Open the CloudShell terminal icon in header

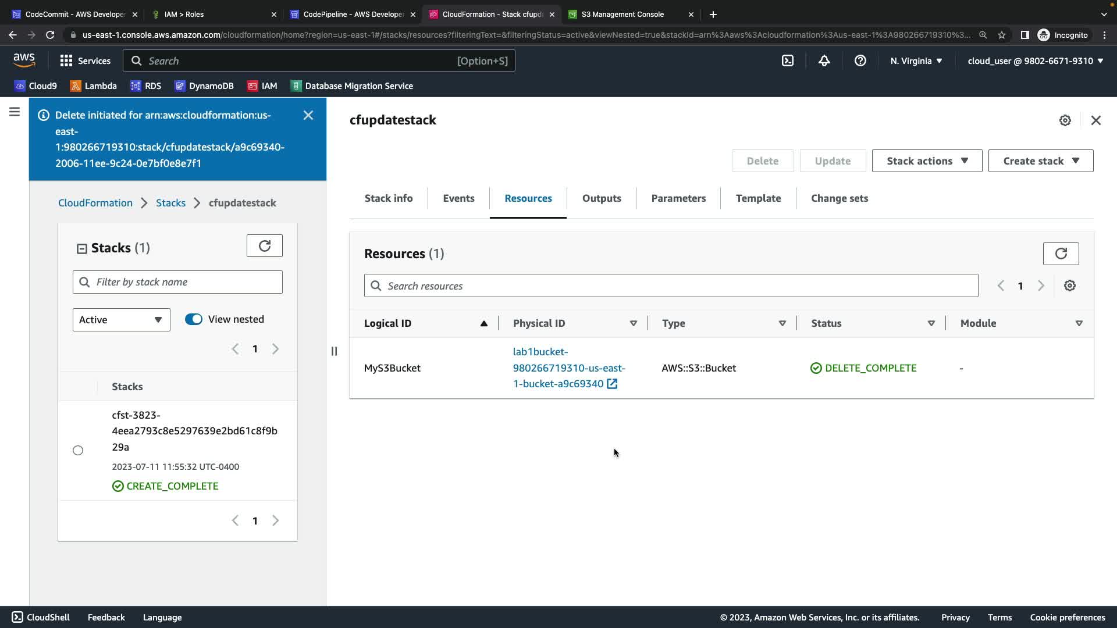(787, 60)
